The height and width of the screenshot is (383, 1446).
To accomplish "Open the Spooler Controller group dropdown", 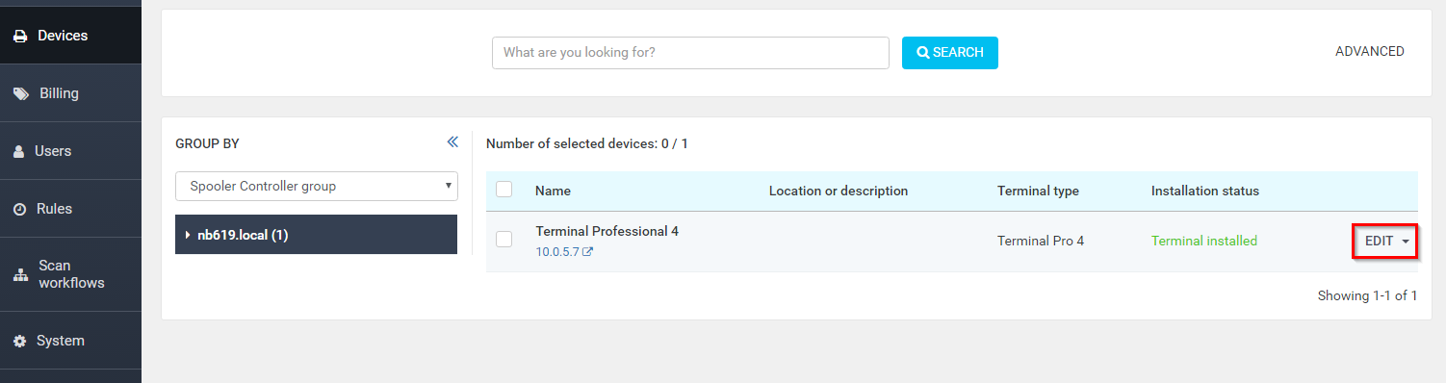I will tap(317, 186).
